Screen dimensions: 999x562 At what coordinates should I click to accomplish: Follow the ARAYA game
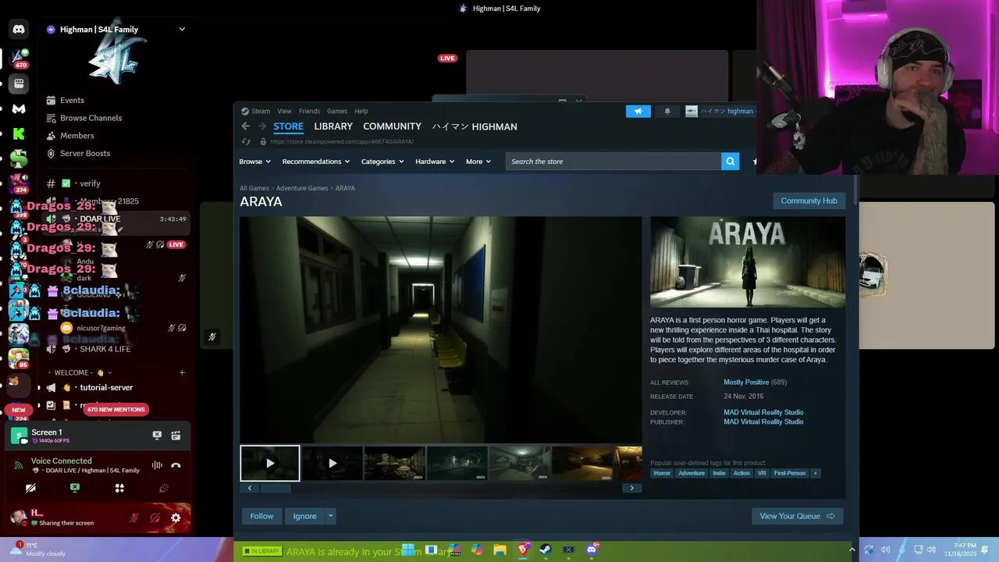click(261, 516)
